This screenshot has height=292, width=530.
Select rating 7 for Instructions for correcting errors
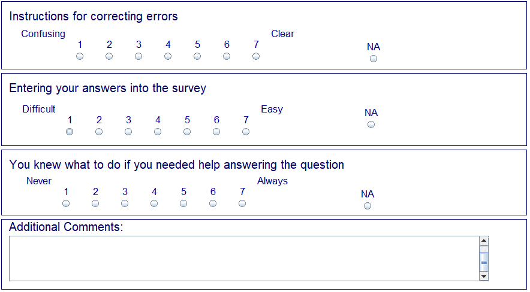click(256, 56)
